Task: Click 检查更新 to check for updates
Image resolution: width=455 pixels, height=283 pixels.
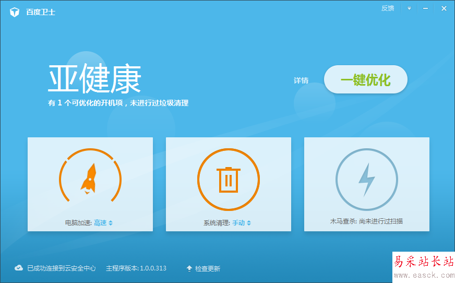Action: [208, 268]
